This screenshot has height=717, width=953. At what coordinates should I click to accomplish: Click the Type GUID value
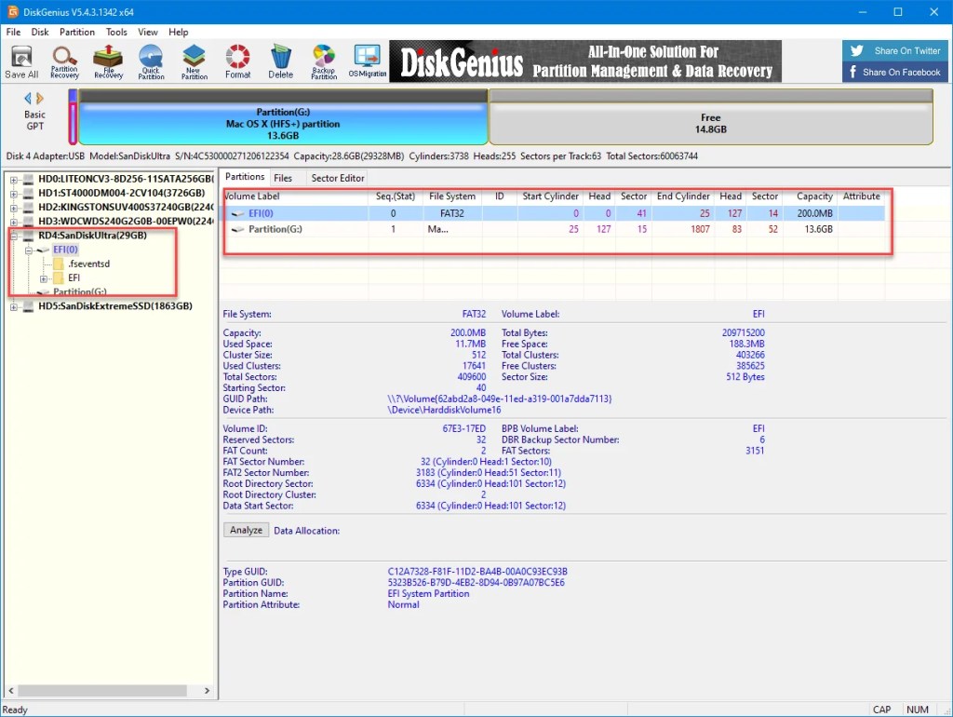(x=477, y=572)
